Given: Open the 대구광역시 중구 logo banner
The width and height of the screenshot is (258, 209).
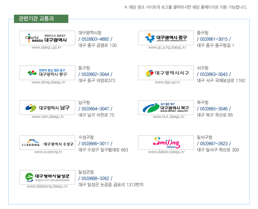Looking at the screenshot, I should click(x=166, y=38).
